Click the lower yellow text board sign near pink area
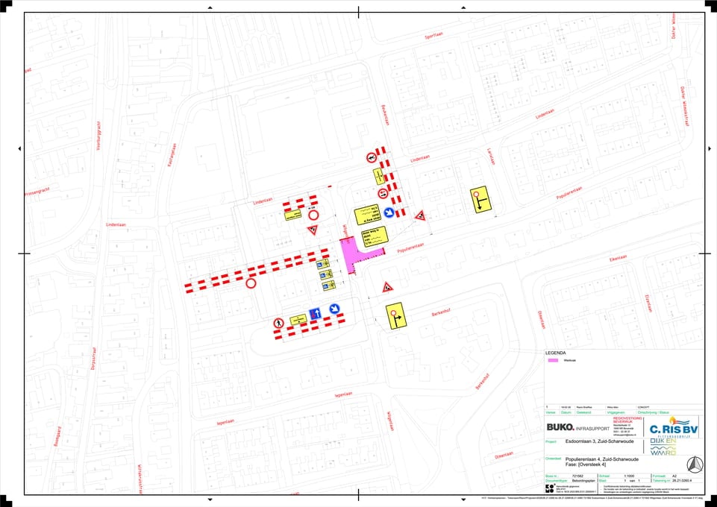Screen dimensions: 717x507 tap(375, 237)
